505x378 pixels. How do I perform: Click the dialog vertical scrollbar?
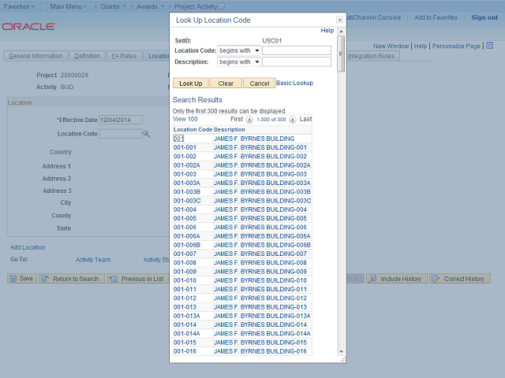click(x=341, y=197)
